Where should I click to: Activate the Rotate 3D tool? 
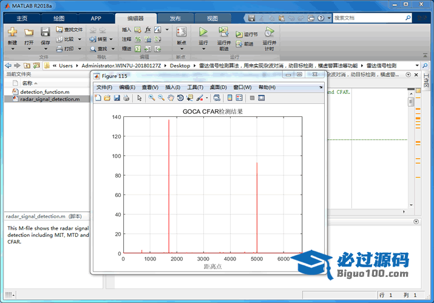(x=180, y=98)
